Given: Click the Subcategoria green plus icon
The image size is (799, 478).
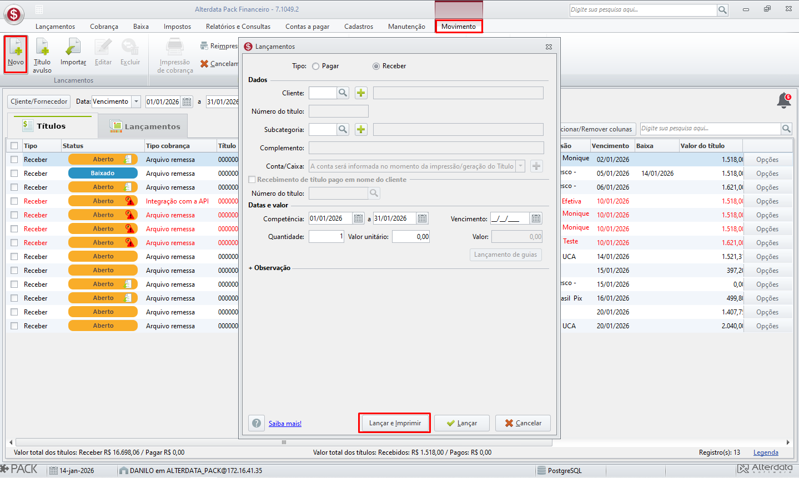Looking at the screenshot, I should (361, 129).
